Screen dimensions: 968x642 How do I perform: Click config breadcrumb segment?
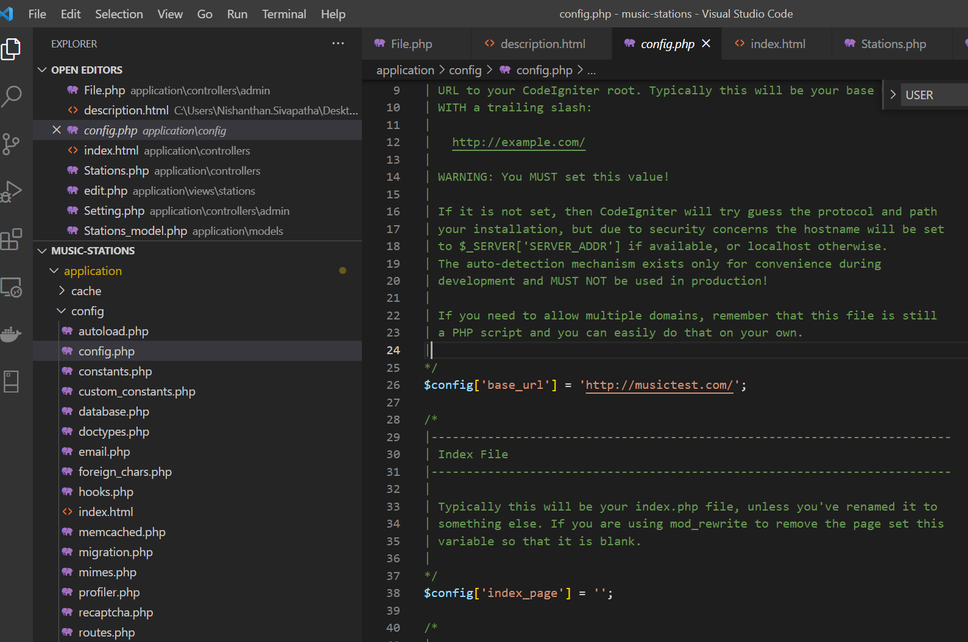click(465, 70)
